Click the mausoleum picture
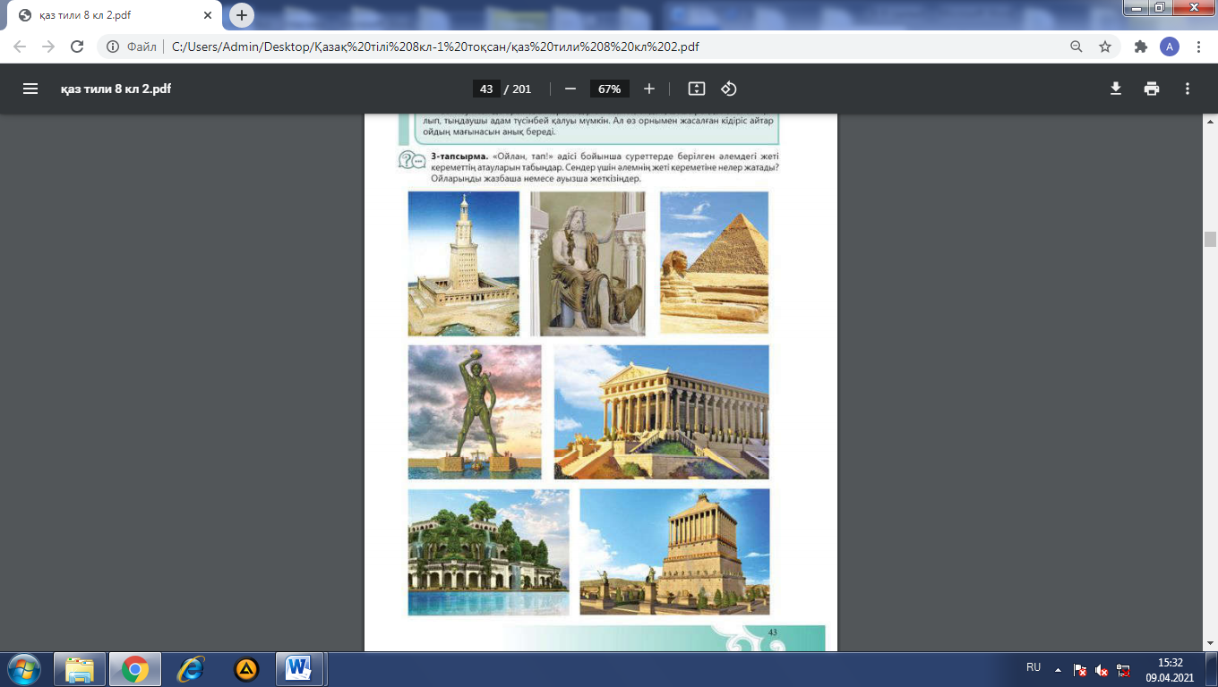 (674, 552)
